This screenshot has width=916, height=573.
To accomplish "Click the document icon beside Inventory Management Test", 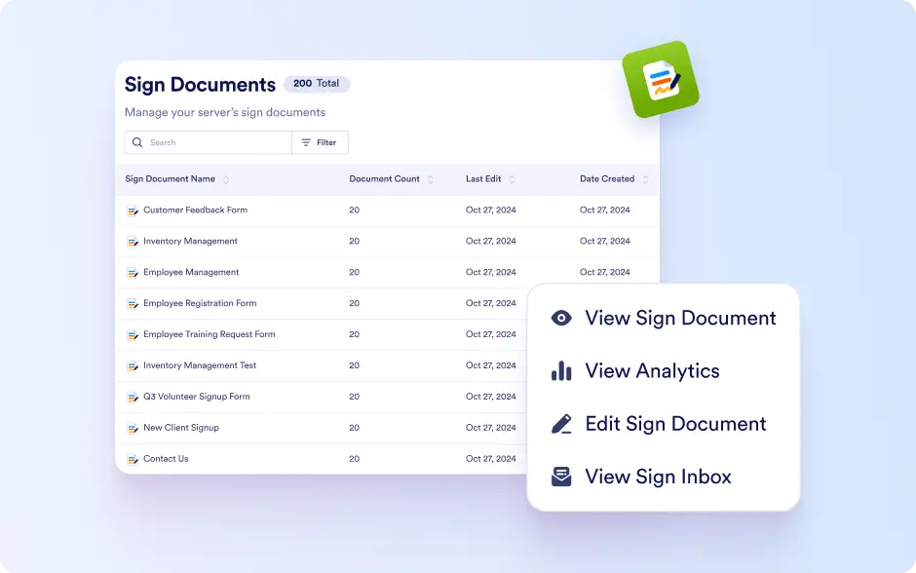I will pyautogui.click(x=133, y=365).
